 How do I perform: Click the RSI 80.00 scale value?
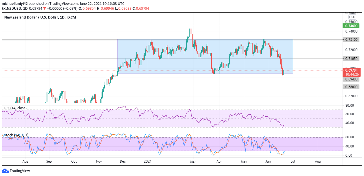pos(350,106)
